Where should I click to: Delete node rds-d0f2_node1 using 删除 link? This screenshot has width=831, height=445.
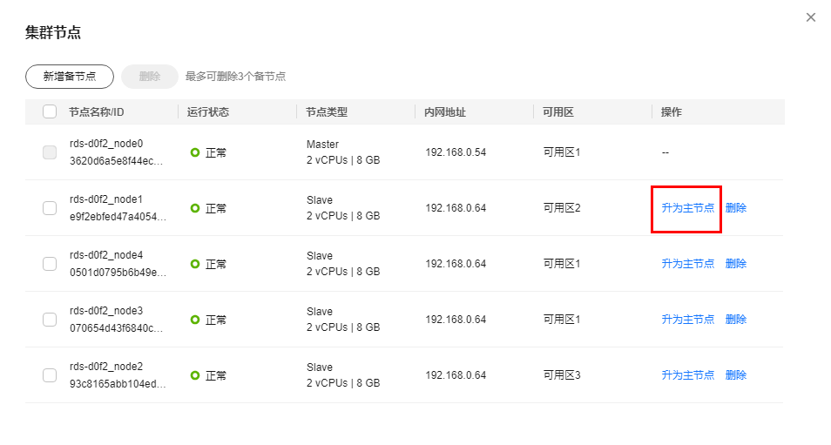point(736,208)
